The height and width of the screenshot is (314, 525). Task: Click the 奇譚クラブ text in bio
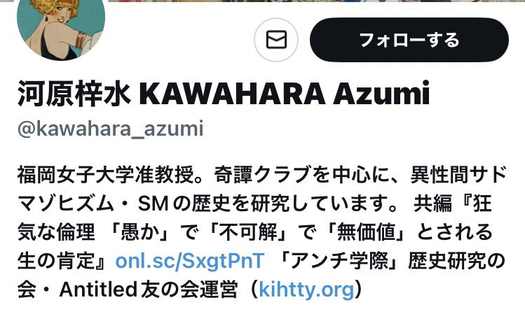[x=262, y=175]
